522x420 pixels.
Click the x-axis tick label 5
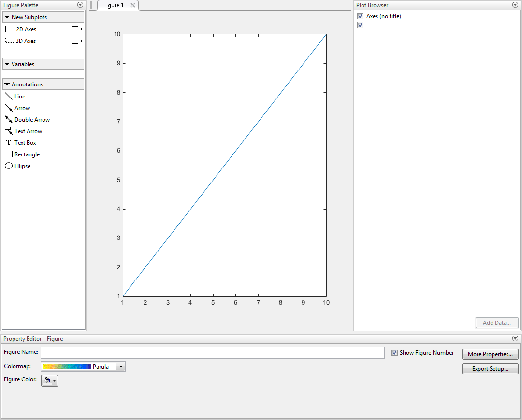(213, 303)
